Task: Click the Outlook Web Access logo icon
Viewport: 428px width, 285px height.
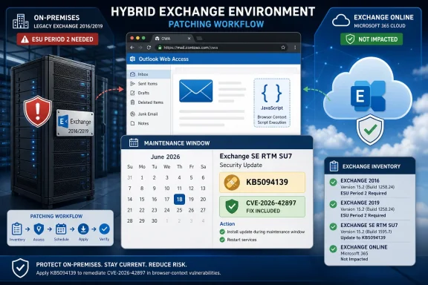Action: click(x=133, y=59)
